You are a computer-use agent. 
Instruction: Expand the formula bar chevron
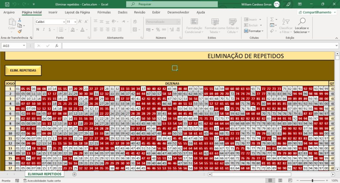click(337, 46)
